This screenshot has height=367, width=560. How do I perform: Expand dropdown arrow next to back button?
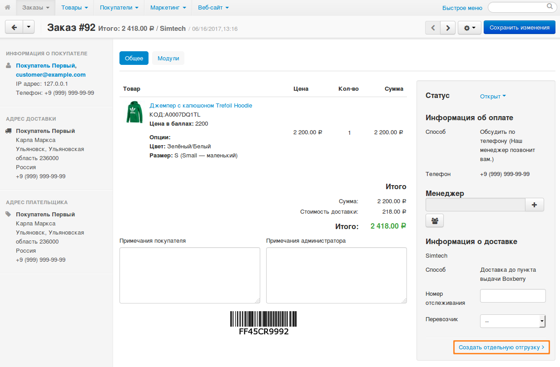point(29,27)
